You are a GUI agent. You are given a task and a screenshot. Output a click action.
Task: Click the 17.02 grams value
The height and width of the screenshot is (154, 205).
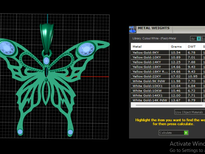176,76
